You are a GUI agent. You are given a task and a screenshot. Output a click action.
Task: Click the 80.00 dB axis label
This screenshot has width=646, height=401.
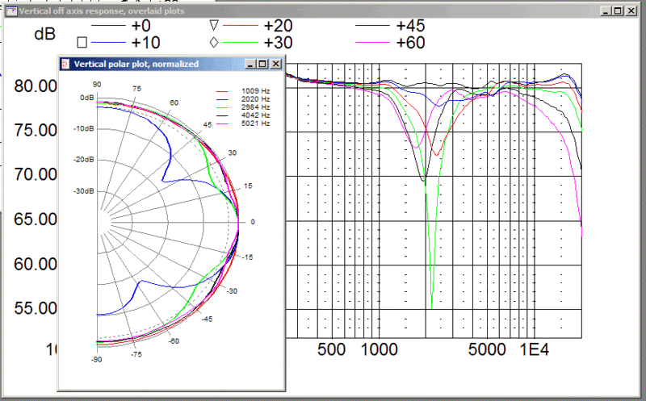[x=36, y=86]
